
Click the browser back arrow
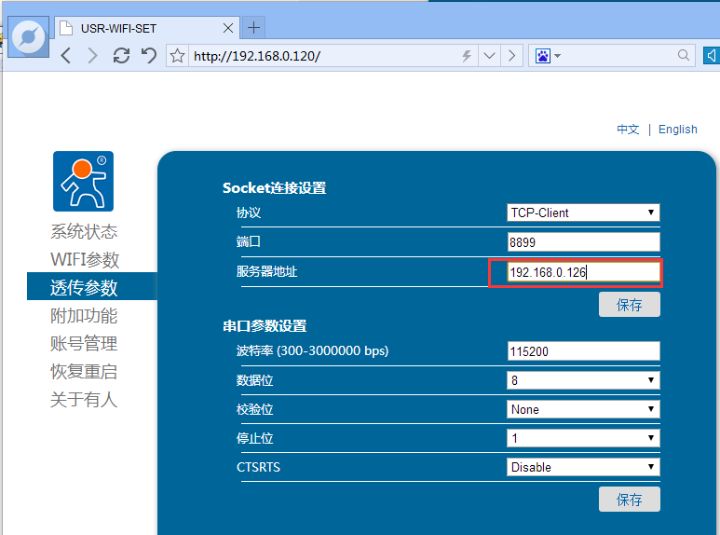coord(66,56)
